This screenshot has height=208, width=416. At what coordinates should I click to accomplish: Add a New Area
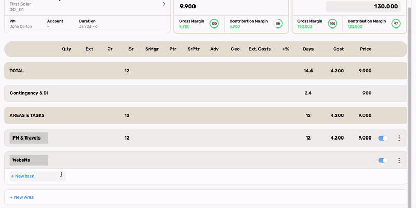pyautogui.click(x=22, y=197)
